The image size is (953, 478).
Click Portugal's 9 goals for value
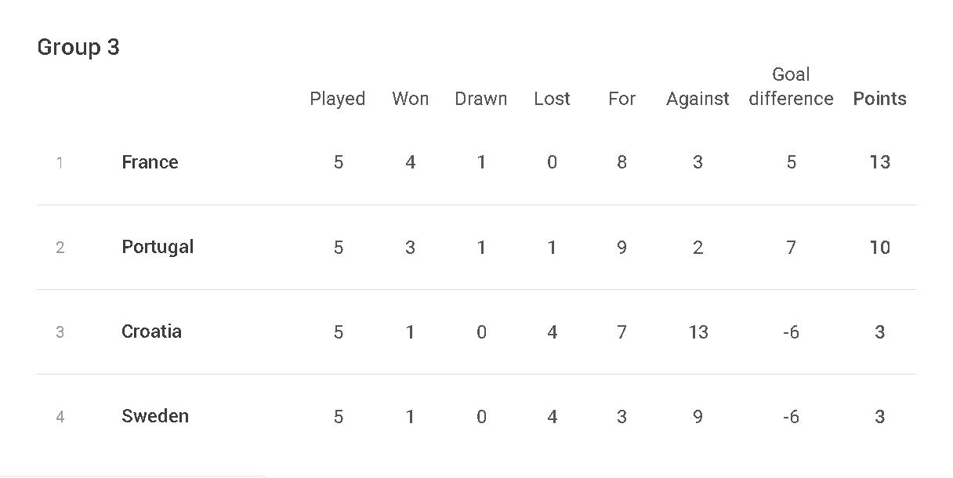tap(621, 248)
